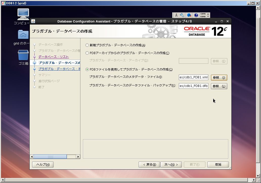
Task: Open the Computer desktop icon
Action: coord(23,14)
